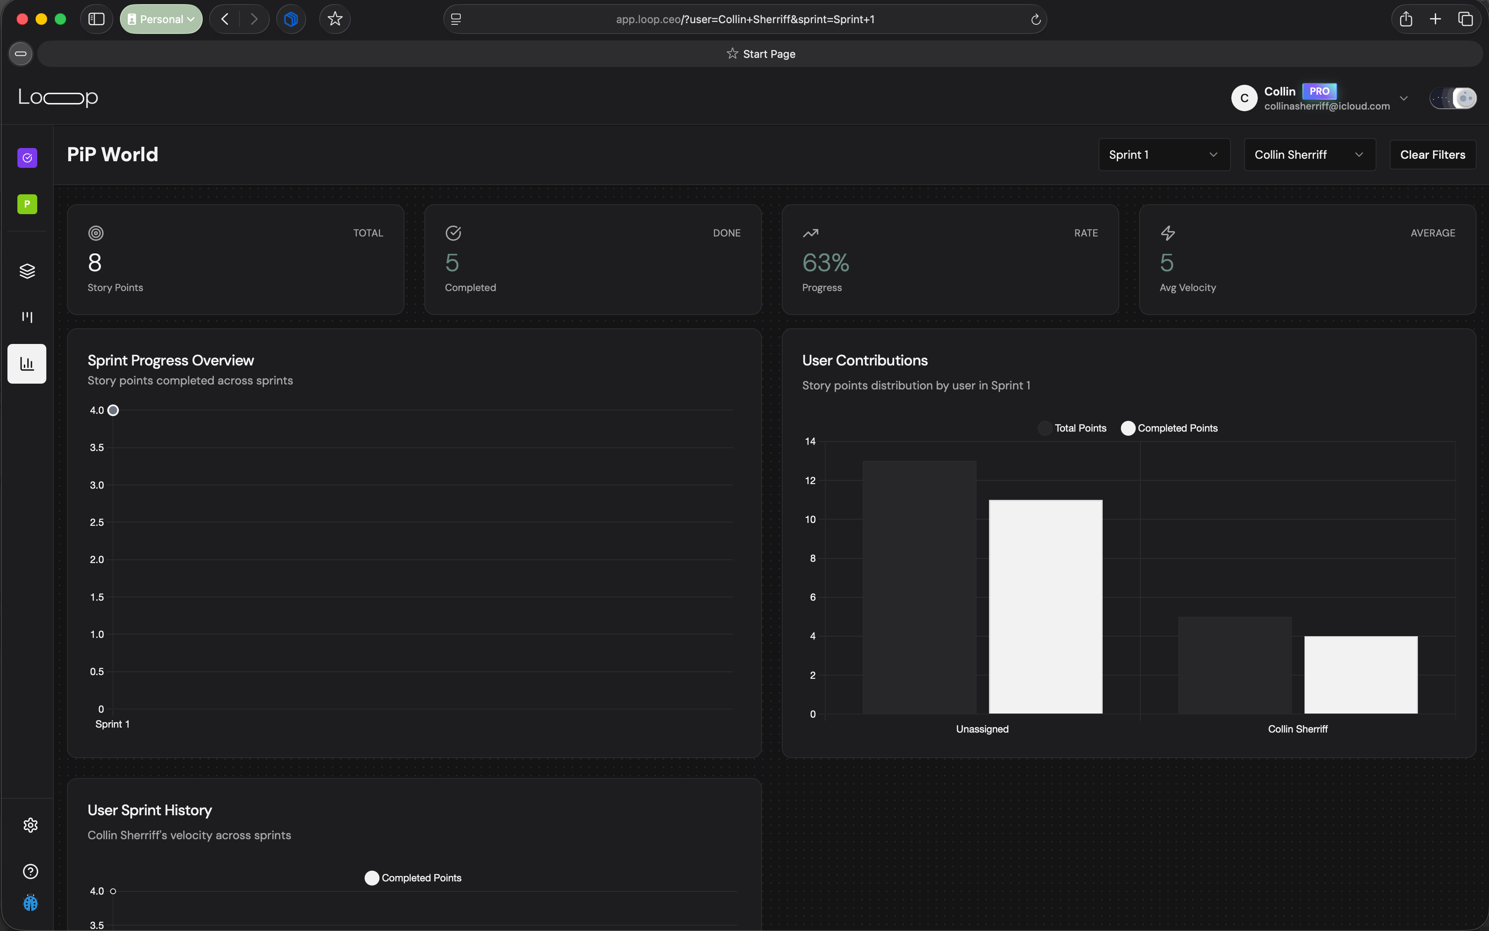Screen dimensions: 1489x931
Task: Open the kanban board view in sidebar
Action: pos(26,317)
